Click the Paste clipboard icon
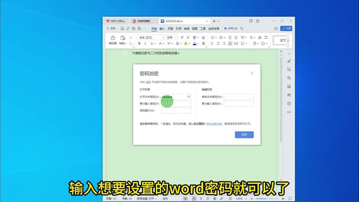The width and height of the screenshot is (359, 202). [123, 38]
